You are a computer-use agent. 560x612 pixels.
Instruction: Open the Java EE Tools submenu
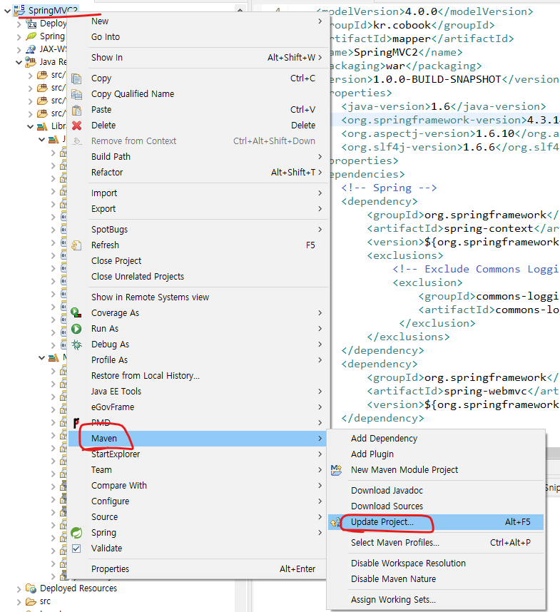coord(198,391)
